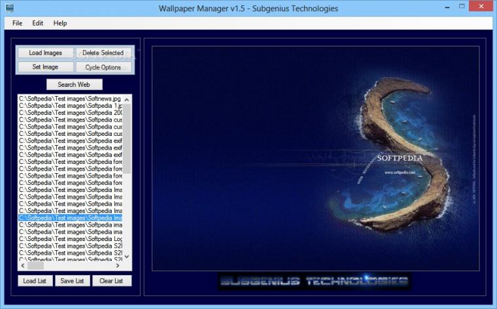Click the Load Images button
Viewport: 497px width, 309px height.
pos(46,53)
